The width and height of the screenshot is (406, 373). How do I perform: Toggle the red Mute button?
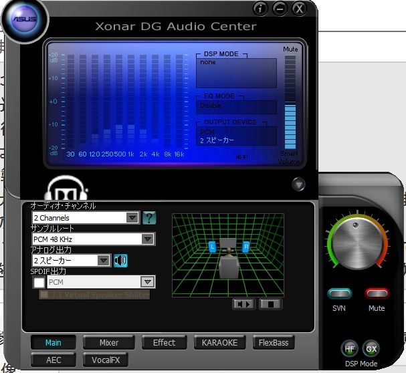click(x=377, y=293)
